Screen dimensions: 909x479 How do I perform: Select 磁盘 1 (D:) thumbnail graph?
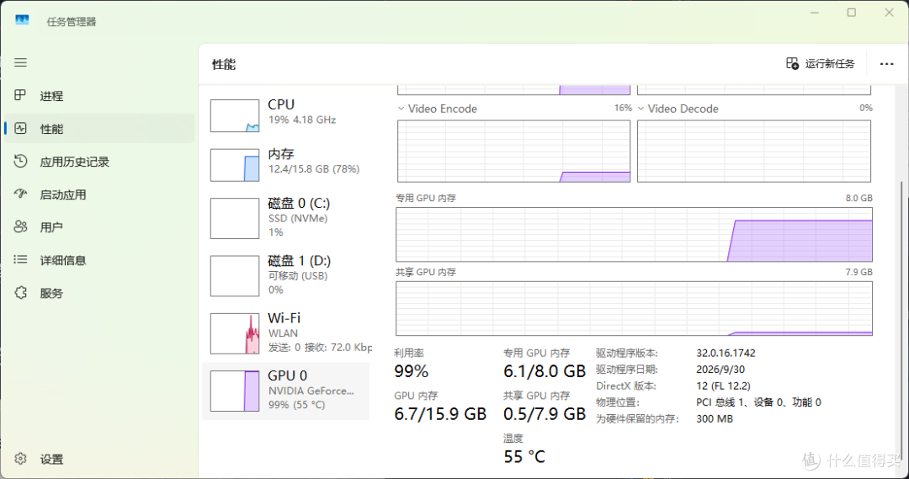coord(235,275)
